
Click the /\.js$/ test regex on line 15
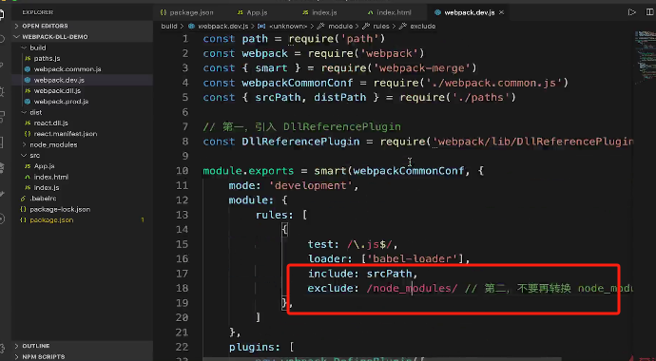pos(370,244)
